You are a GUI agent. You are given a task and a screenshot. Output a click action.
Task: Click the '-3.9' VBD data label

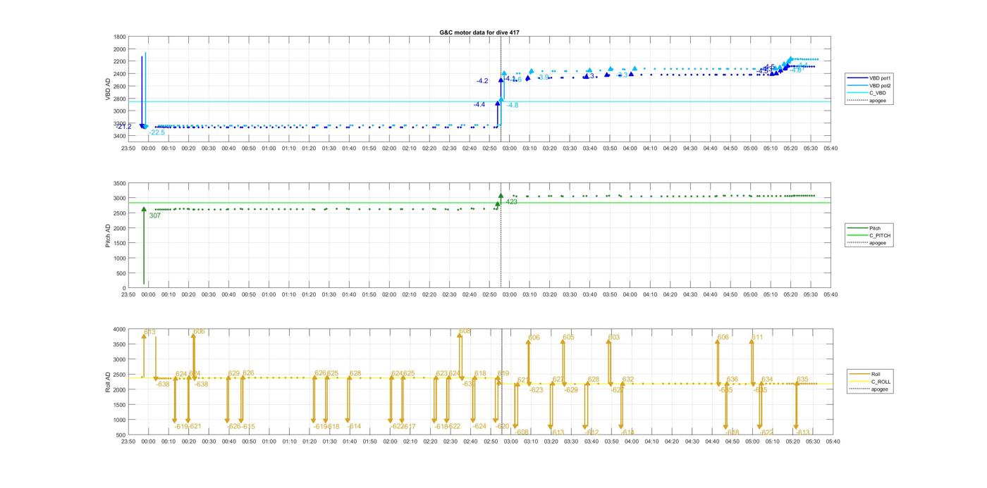pos(544,77)
